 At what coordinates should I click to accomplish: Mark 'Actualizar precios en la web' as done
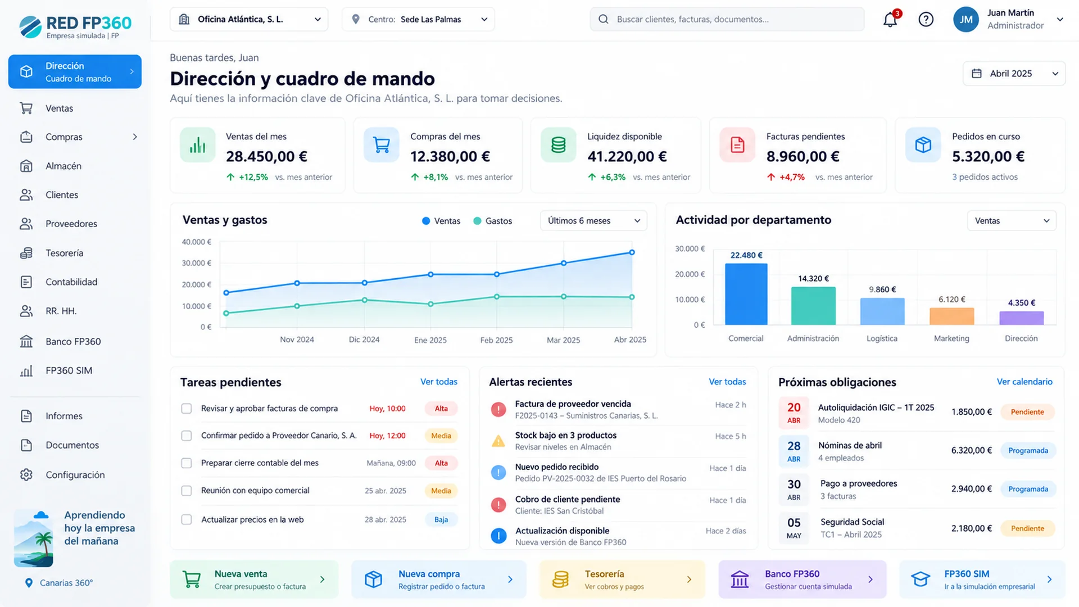[x=187, y=519]
